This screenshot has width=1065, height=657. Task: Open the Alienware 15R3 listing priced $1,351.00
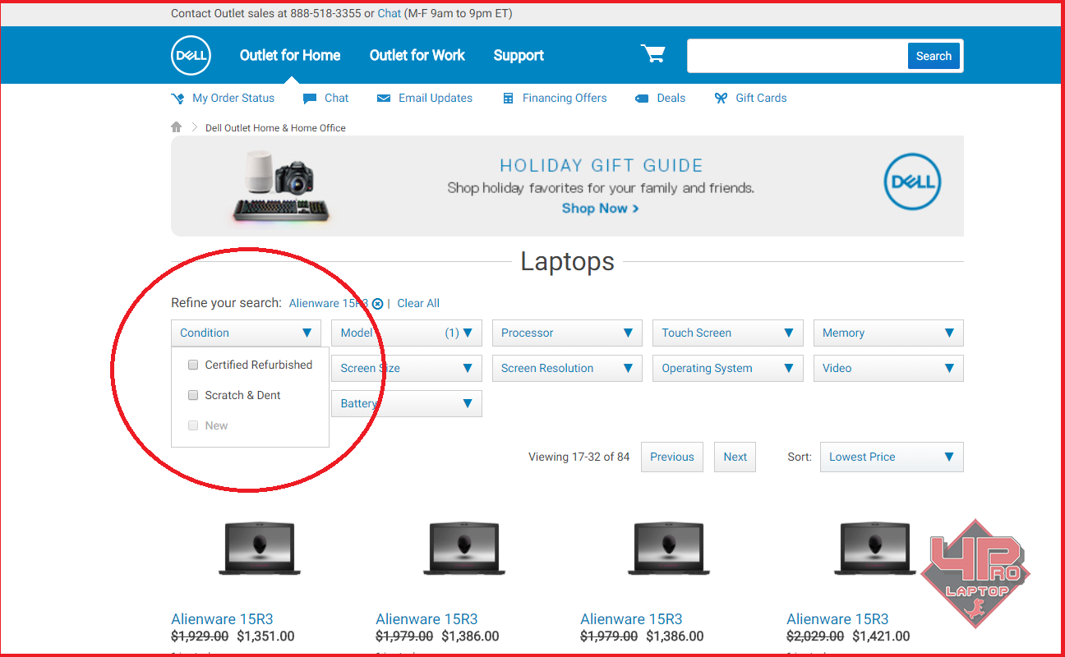point(222,619)
